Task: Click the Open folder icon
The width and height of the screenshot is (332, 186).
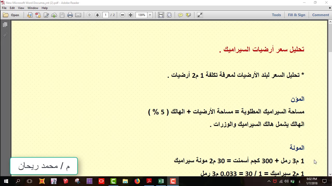Action: 5,15
